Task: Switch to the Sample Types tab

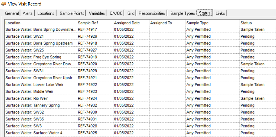Action: coord(182,13)
